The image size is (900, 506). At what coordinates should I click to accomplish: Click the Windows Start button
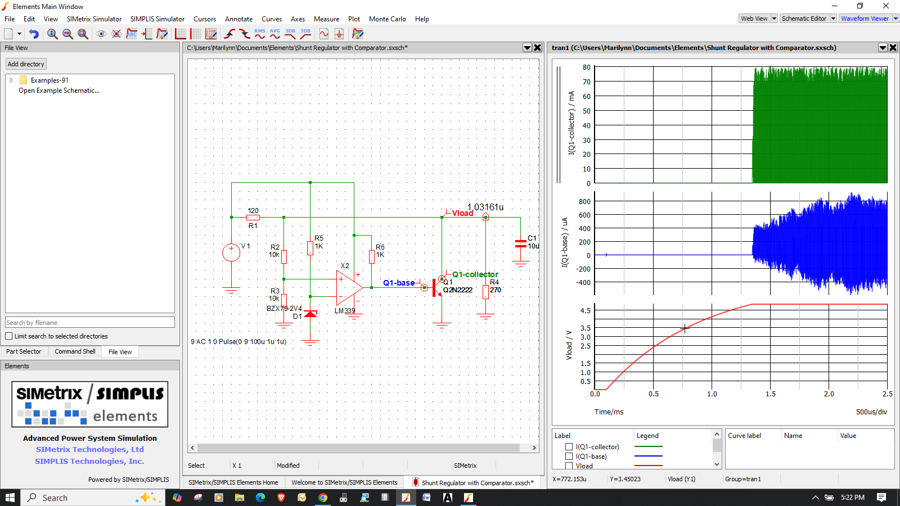point(10,498)
